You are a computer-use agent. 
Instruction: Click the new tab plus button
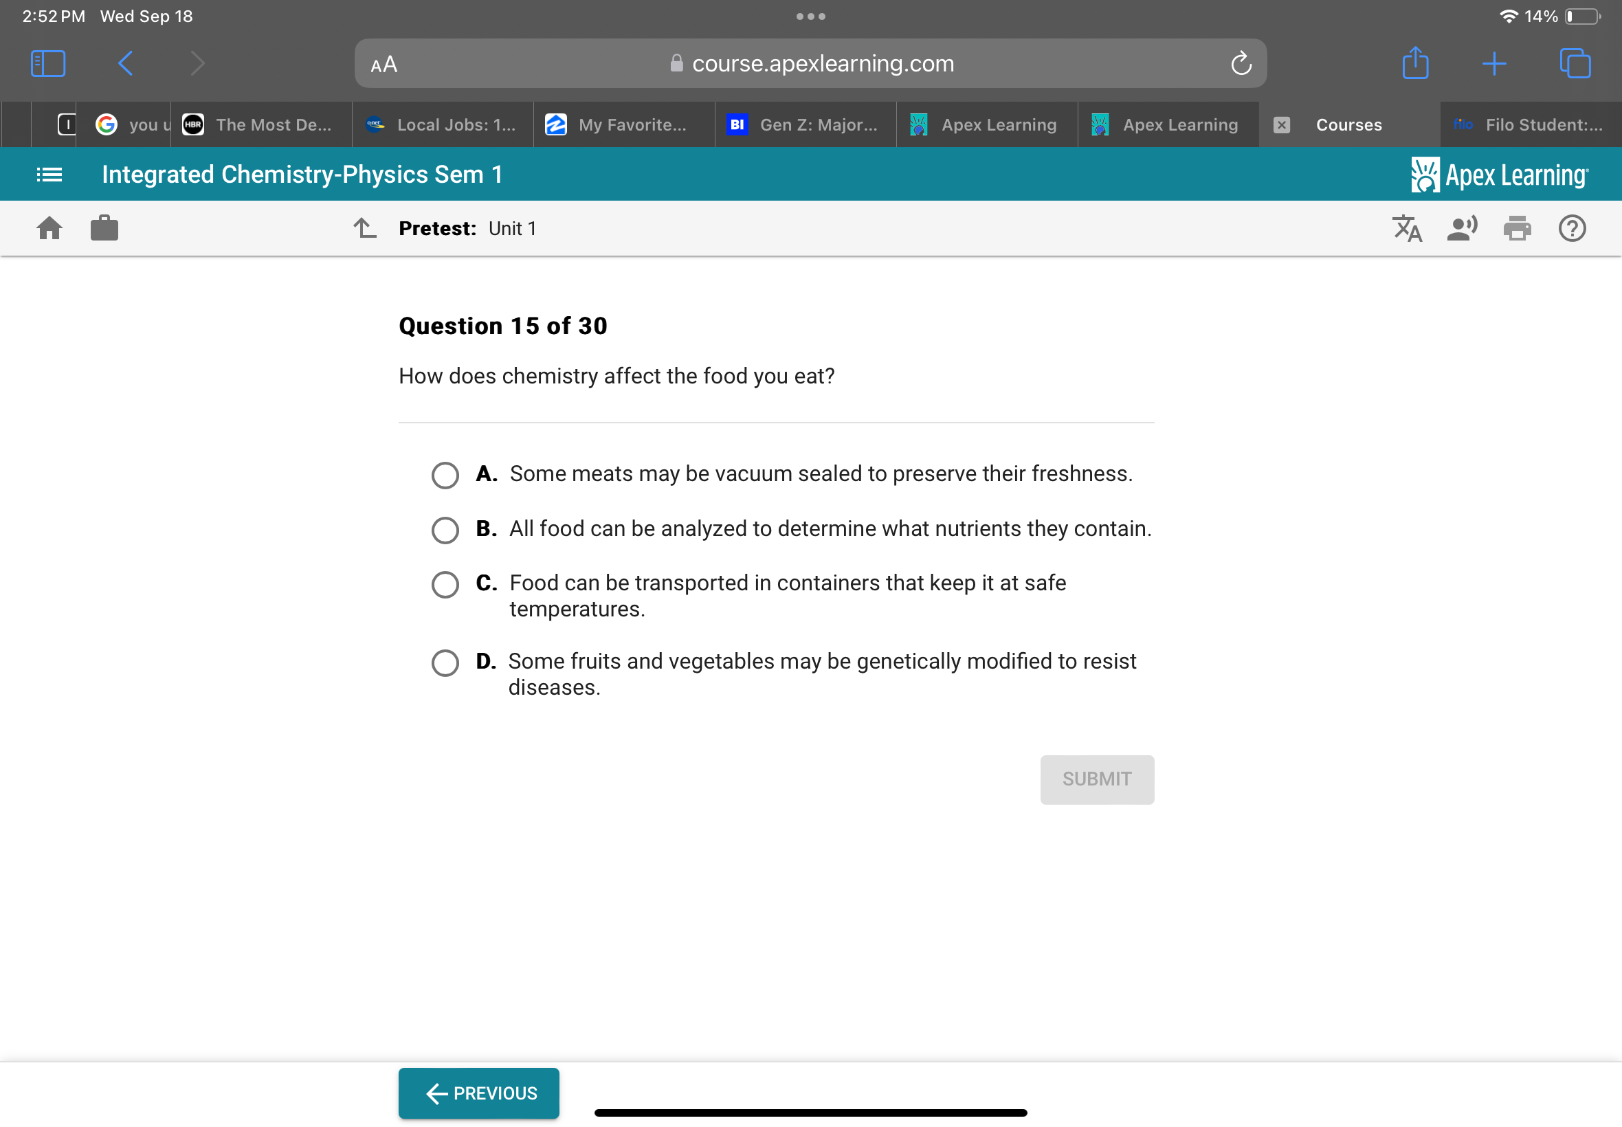1491,64
